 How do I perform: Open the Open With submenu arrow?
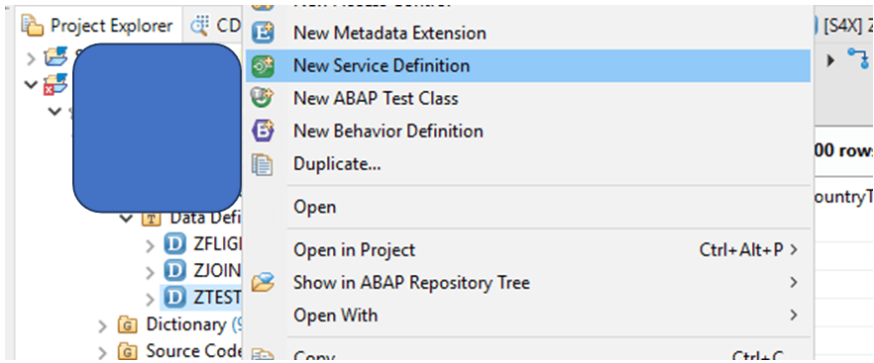pos(793,316)
